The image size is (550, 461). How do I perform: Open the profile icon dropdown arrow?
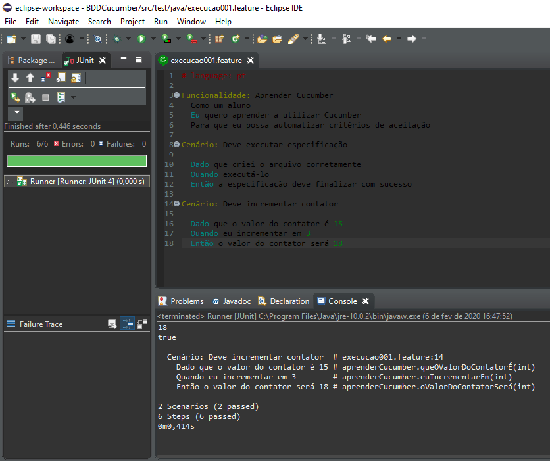[82, 39]
